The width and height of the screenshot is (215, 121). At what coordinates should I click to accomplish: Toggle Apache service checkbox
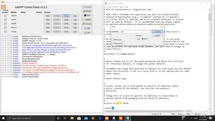coord(5,16)
